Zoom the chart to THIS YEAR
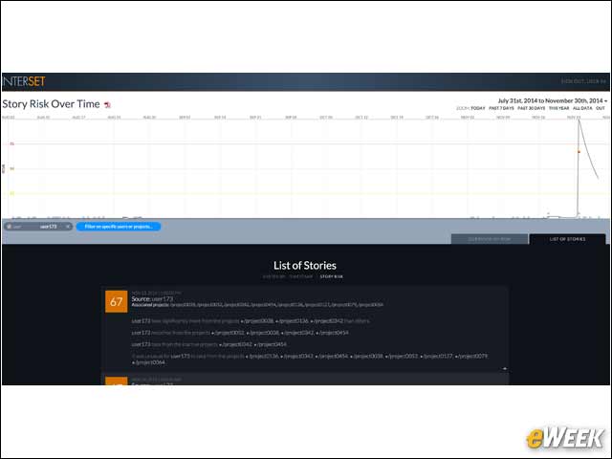 pyautogui.click(x=558, y=108)
